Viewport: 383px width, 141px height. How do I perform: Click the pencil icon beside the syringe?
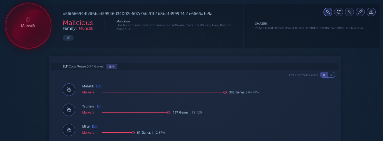(349, 12)
